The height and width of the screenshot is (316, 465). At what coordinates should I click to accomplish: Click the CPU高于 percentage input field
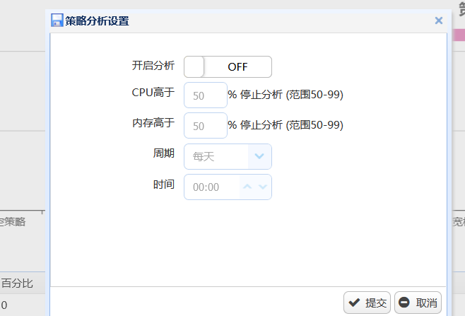click(x=205, y=95)
